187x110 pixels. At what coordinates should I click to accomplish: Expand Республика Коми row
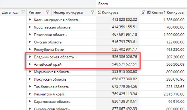30,49
